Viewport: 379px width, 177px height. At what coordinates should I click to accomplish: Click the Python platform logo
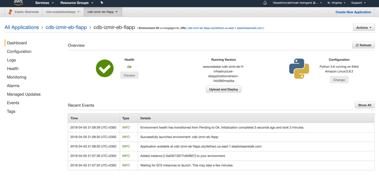[299, 69]
